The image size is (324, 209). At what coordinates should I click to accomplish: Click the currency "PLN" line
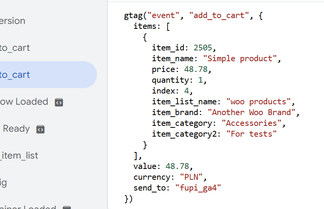pos(170,177)
